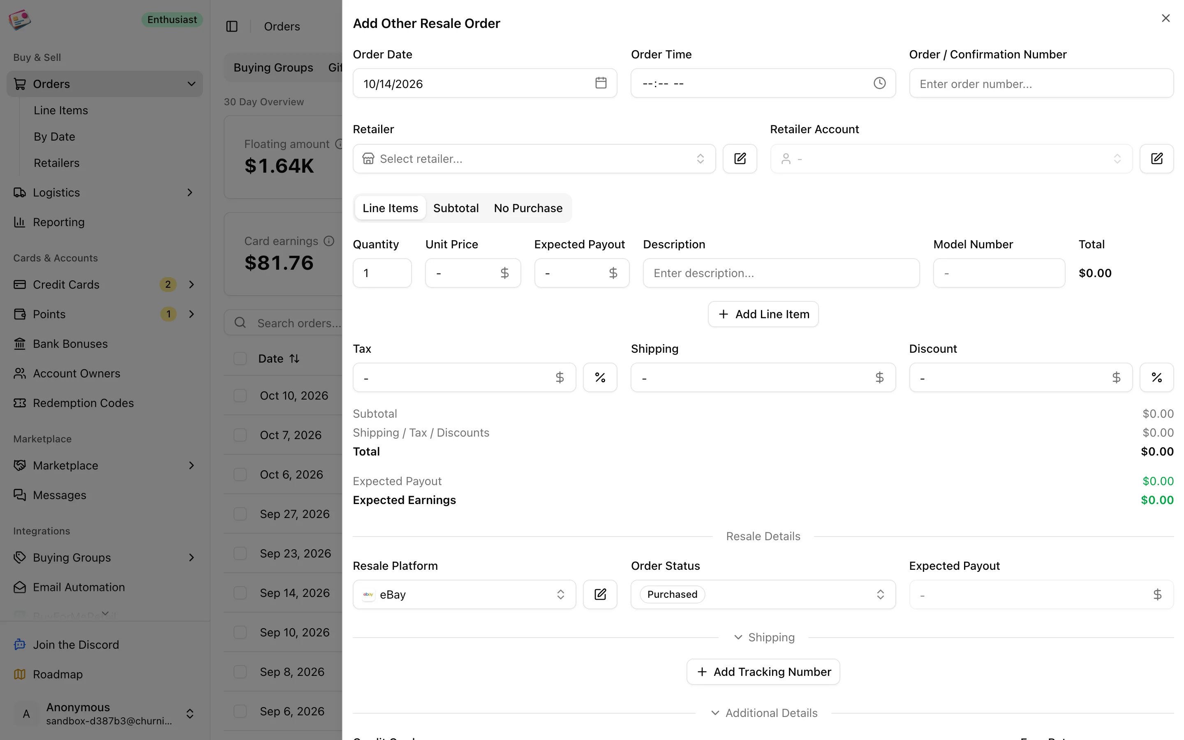This screenshot has height=740, width=1184.
Task: Click the Enter order number field
Action: click(1041, 83)
